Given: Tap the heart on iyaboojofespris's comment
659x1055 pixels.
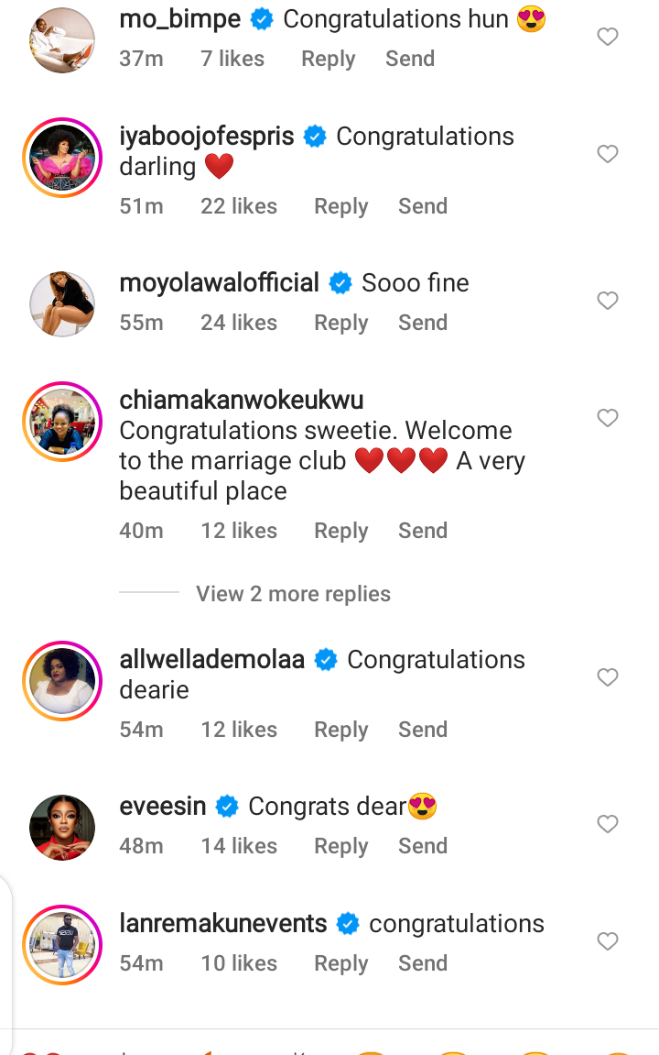Looking at the screenshot, I should click(x=608, y=154).
